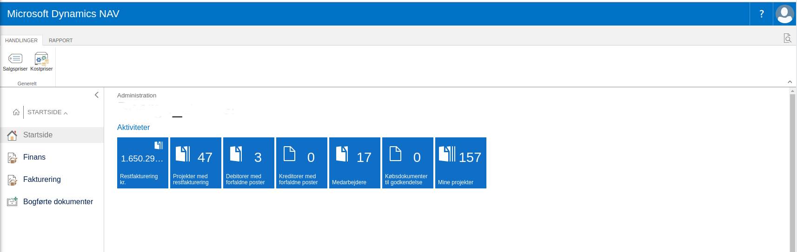Click the Administration heading text
The image size is (797, 252).
(137, 96)
